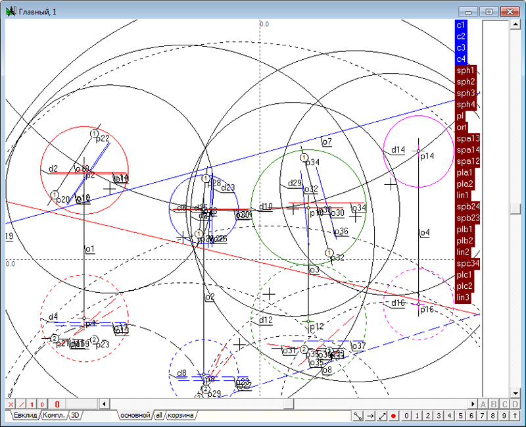Select the spb23 item in object list

pos(467,218)
